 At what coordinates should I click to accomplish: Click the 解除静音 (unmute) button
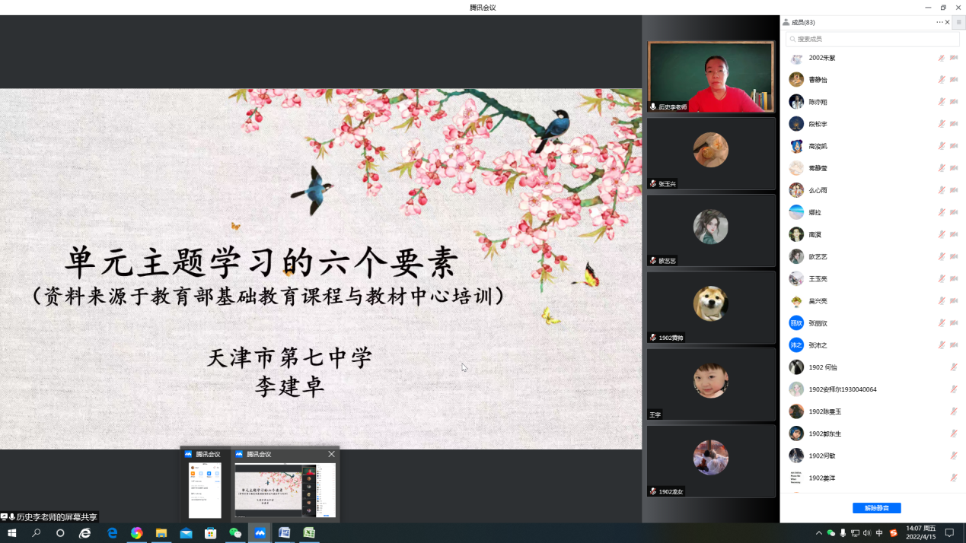[x=876, y=508]
